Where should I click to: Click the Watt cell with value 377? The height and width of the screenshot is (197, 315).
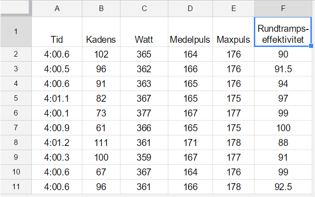(144, 113)
